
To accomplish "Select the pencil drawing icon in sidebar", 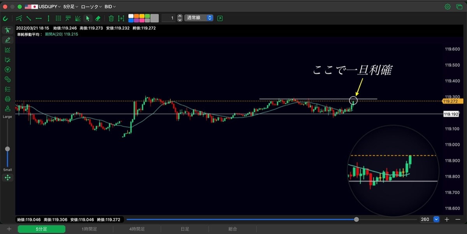I will click(x=7, y=40).
